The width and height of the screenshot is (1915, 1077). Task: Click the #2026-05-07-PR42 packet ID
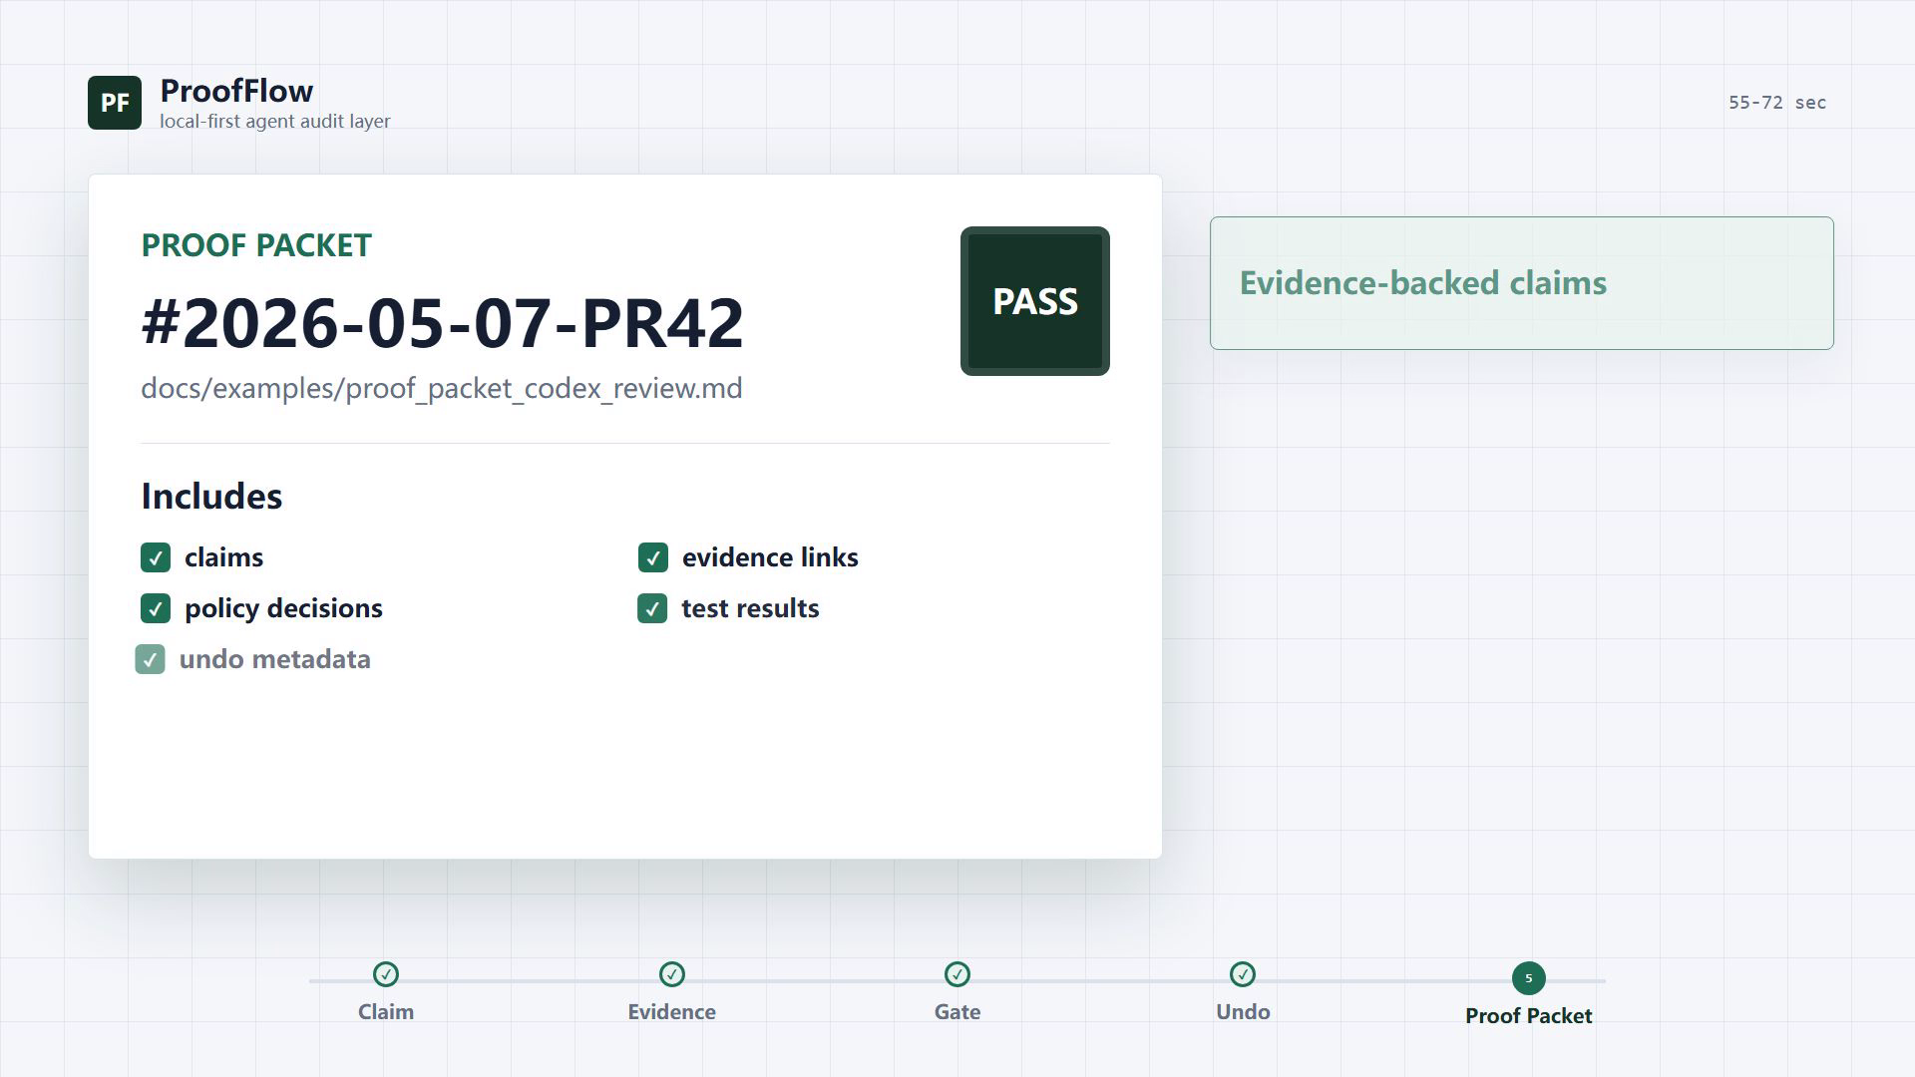coord(443,323)
